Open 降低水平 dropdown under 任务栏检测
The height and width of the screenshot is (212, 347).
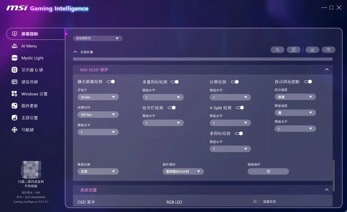tap(163, 123)
